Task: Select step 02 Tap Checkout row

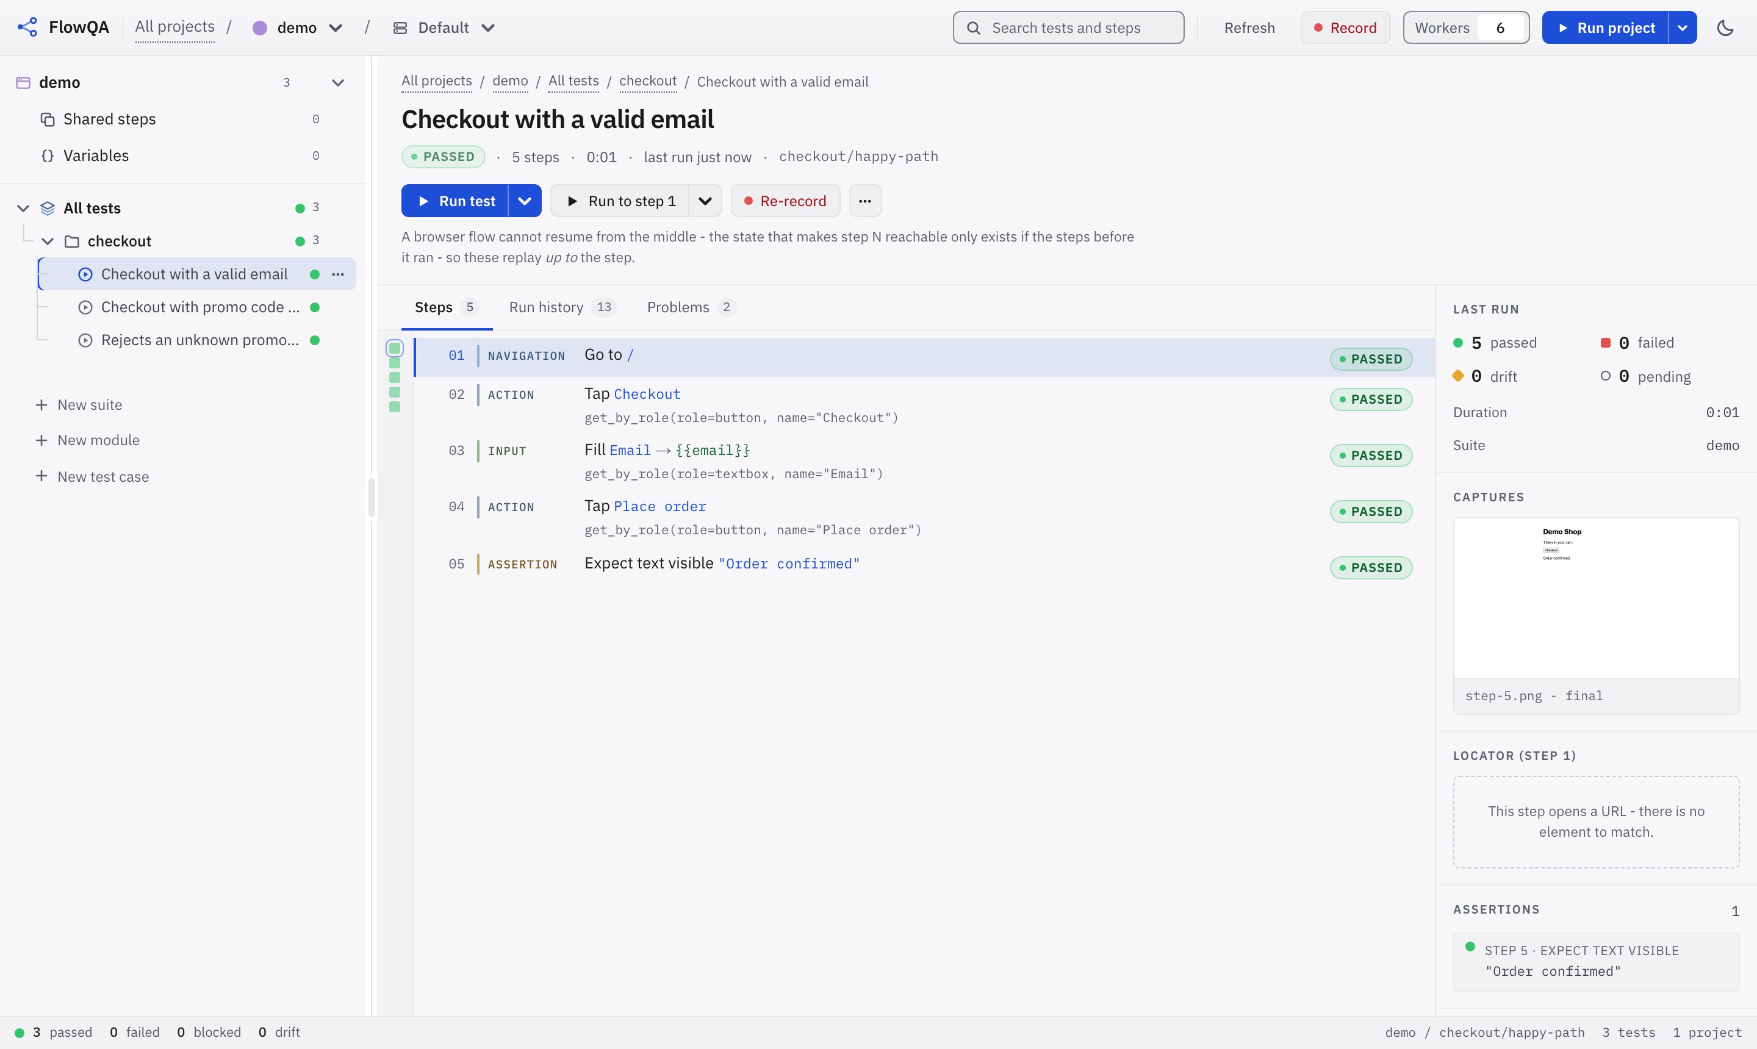Action: click(x=925, y=405)
